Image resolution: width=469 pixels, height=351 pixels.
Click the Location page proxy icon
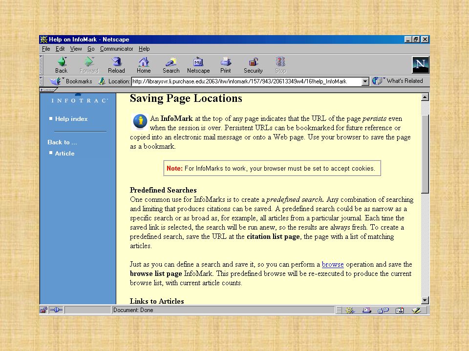pos(102,81)
